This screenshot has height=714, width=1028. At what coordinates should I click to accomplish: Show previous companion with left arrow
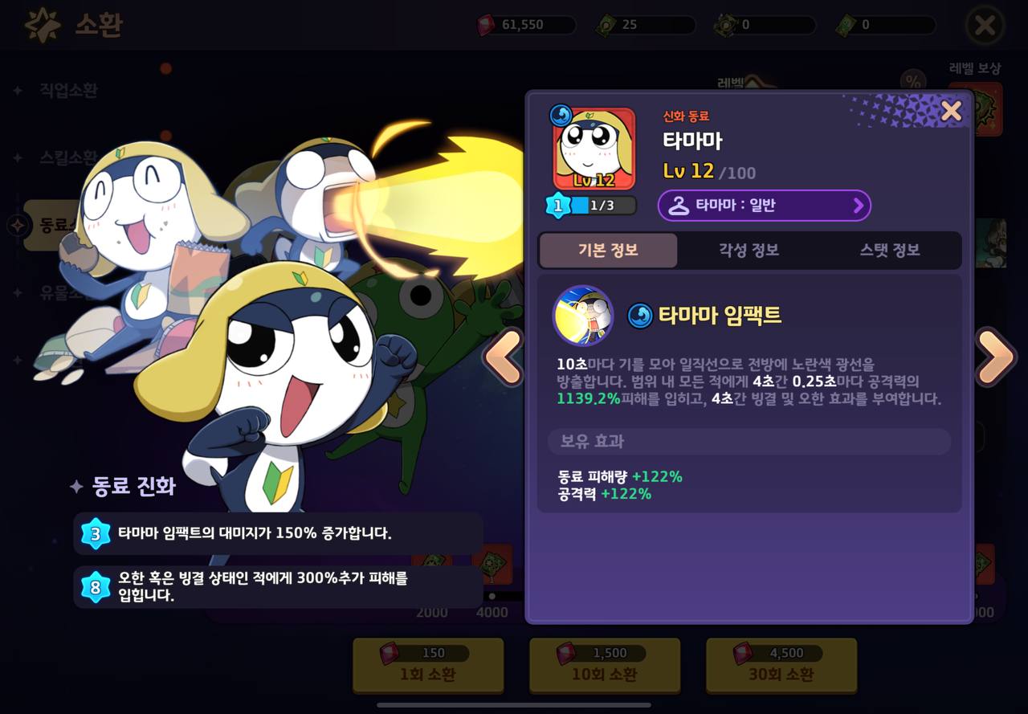[x=504, y=356]
